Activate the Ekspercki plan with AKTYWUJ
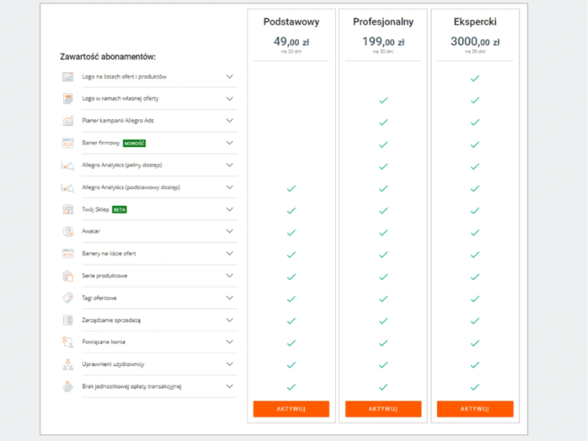This screenshot has width=588, height=441. coord(475,409)
